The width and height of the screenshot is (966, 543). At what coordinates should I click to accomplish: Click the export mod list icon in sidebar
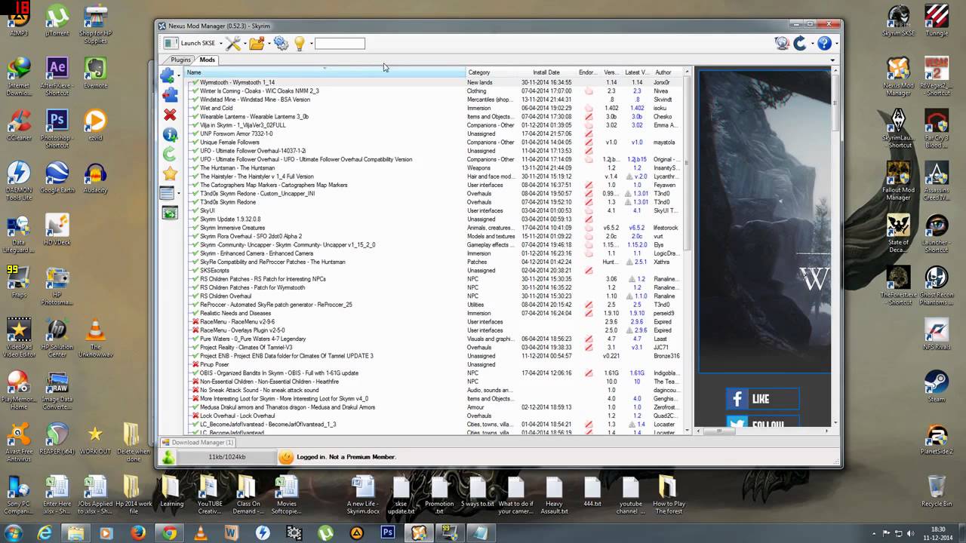pyautogui.click(x=170, y=213)
